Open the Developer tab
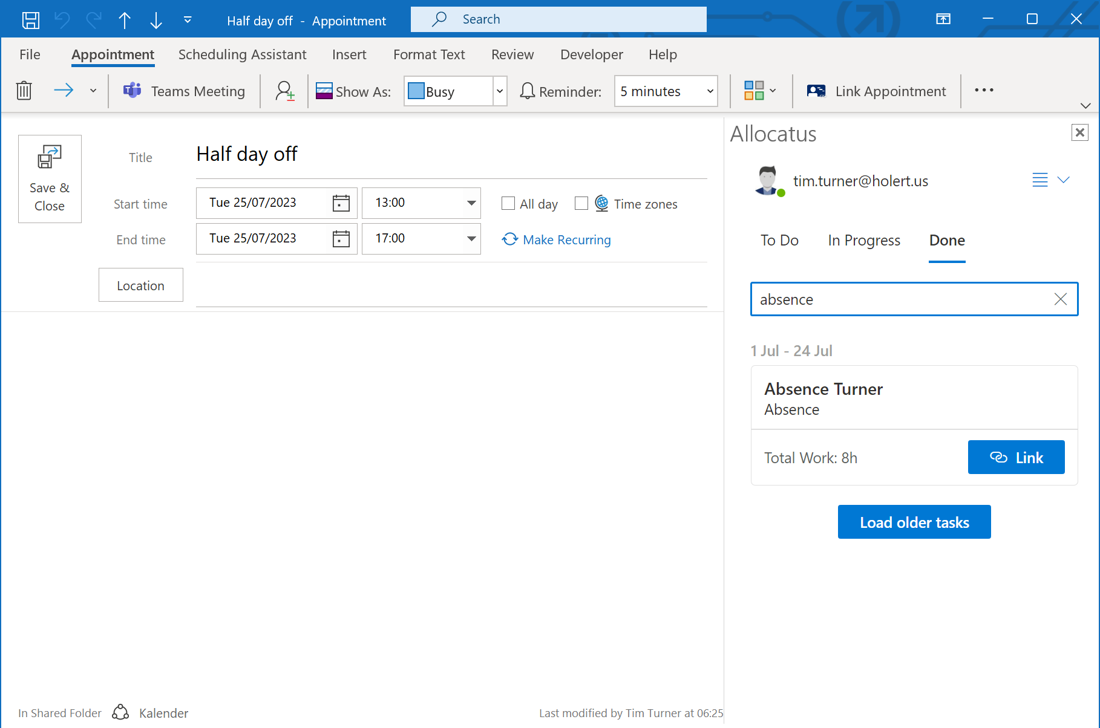Image resolution: width=1100 pixels, height=728 pixels. coord(592,54)
